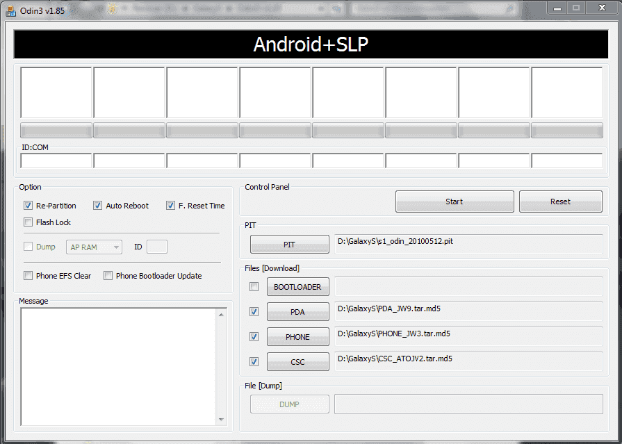Click the PHONE_JW3.tar.md5 path field
Image resolution: width=622 pixels, height=444 pixels.
[468, 336]
